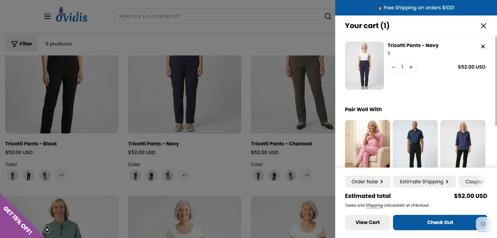Select first color swatch under grid Tricotti Pants - Navy
Screen dimensions: 497x238
point(135,175)
